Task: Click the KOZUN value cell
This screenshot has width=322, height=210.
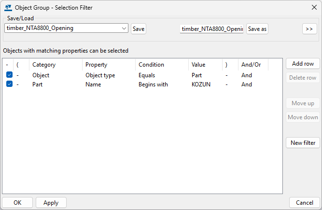Action: [202, 84]
